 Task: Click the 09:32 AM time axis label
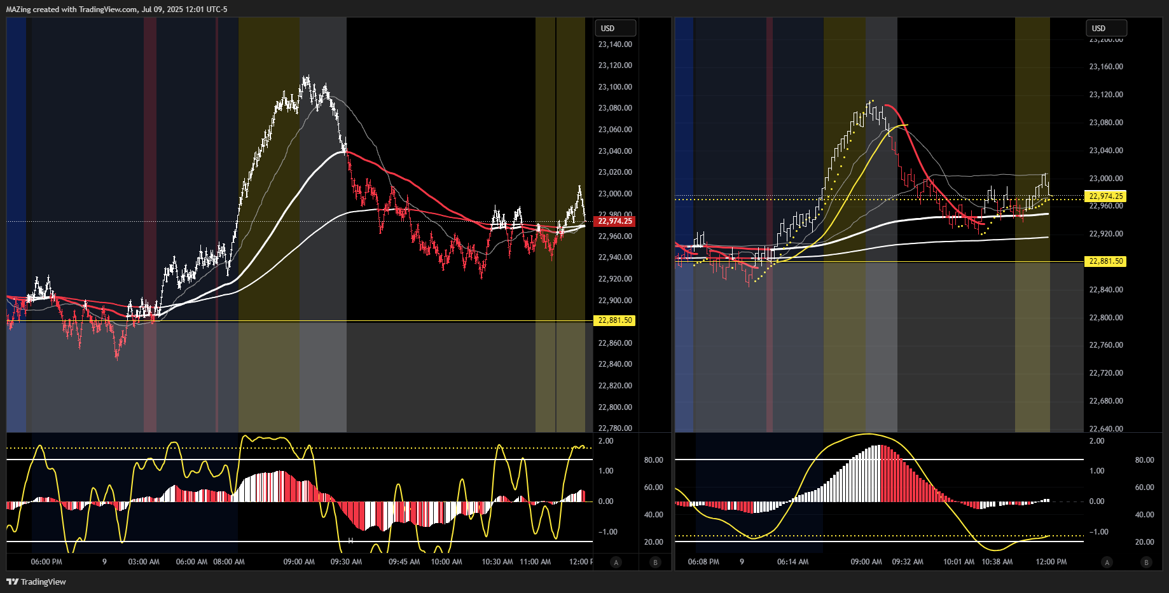pos(908,562)
